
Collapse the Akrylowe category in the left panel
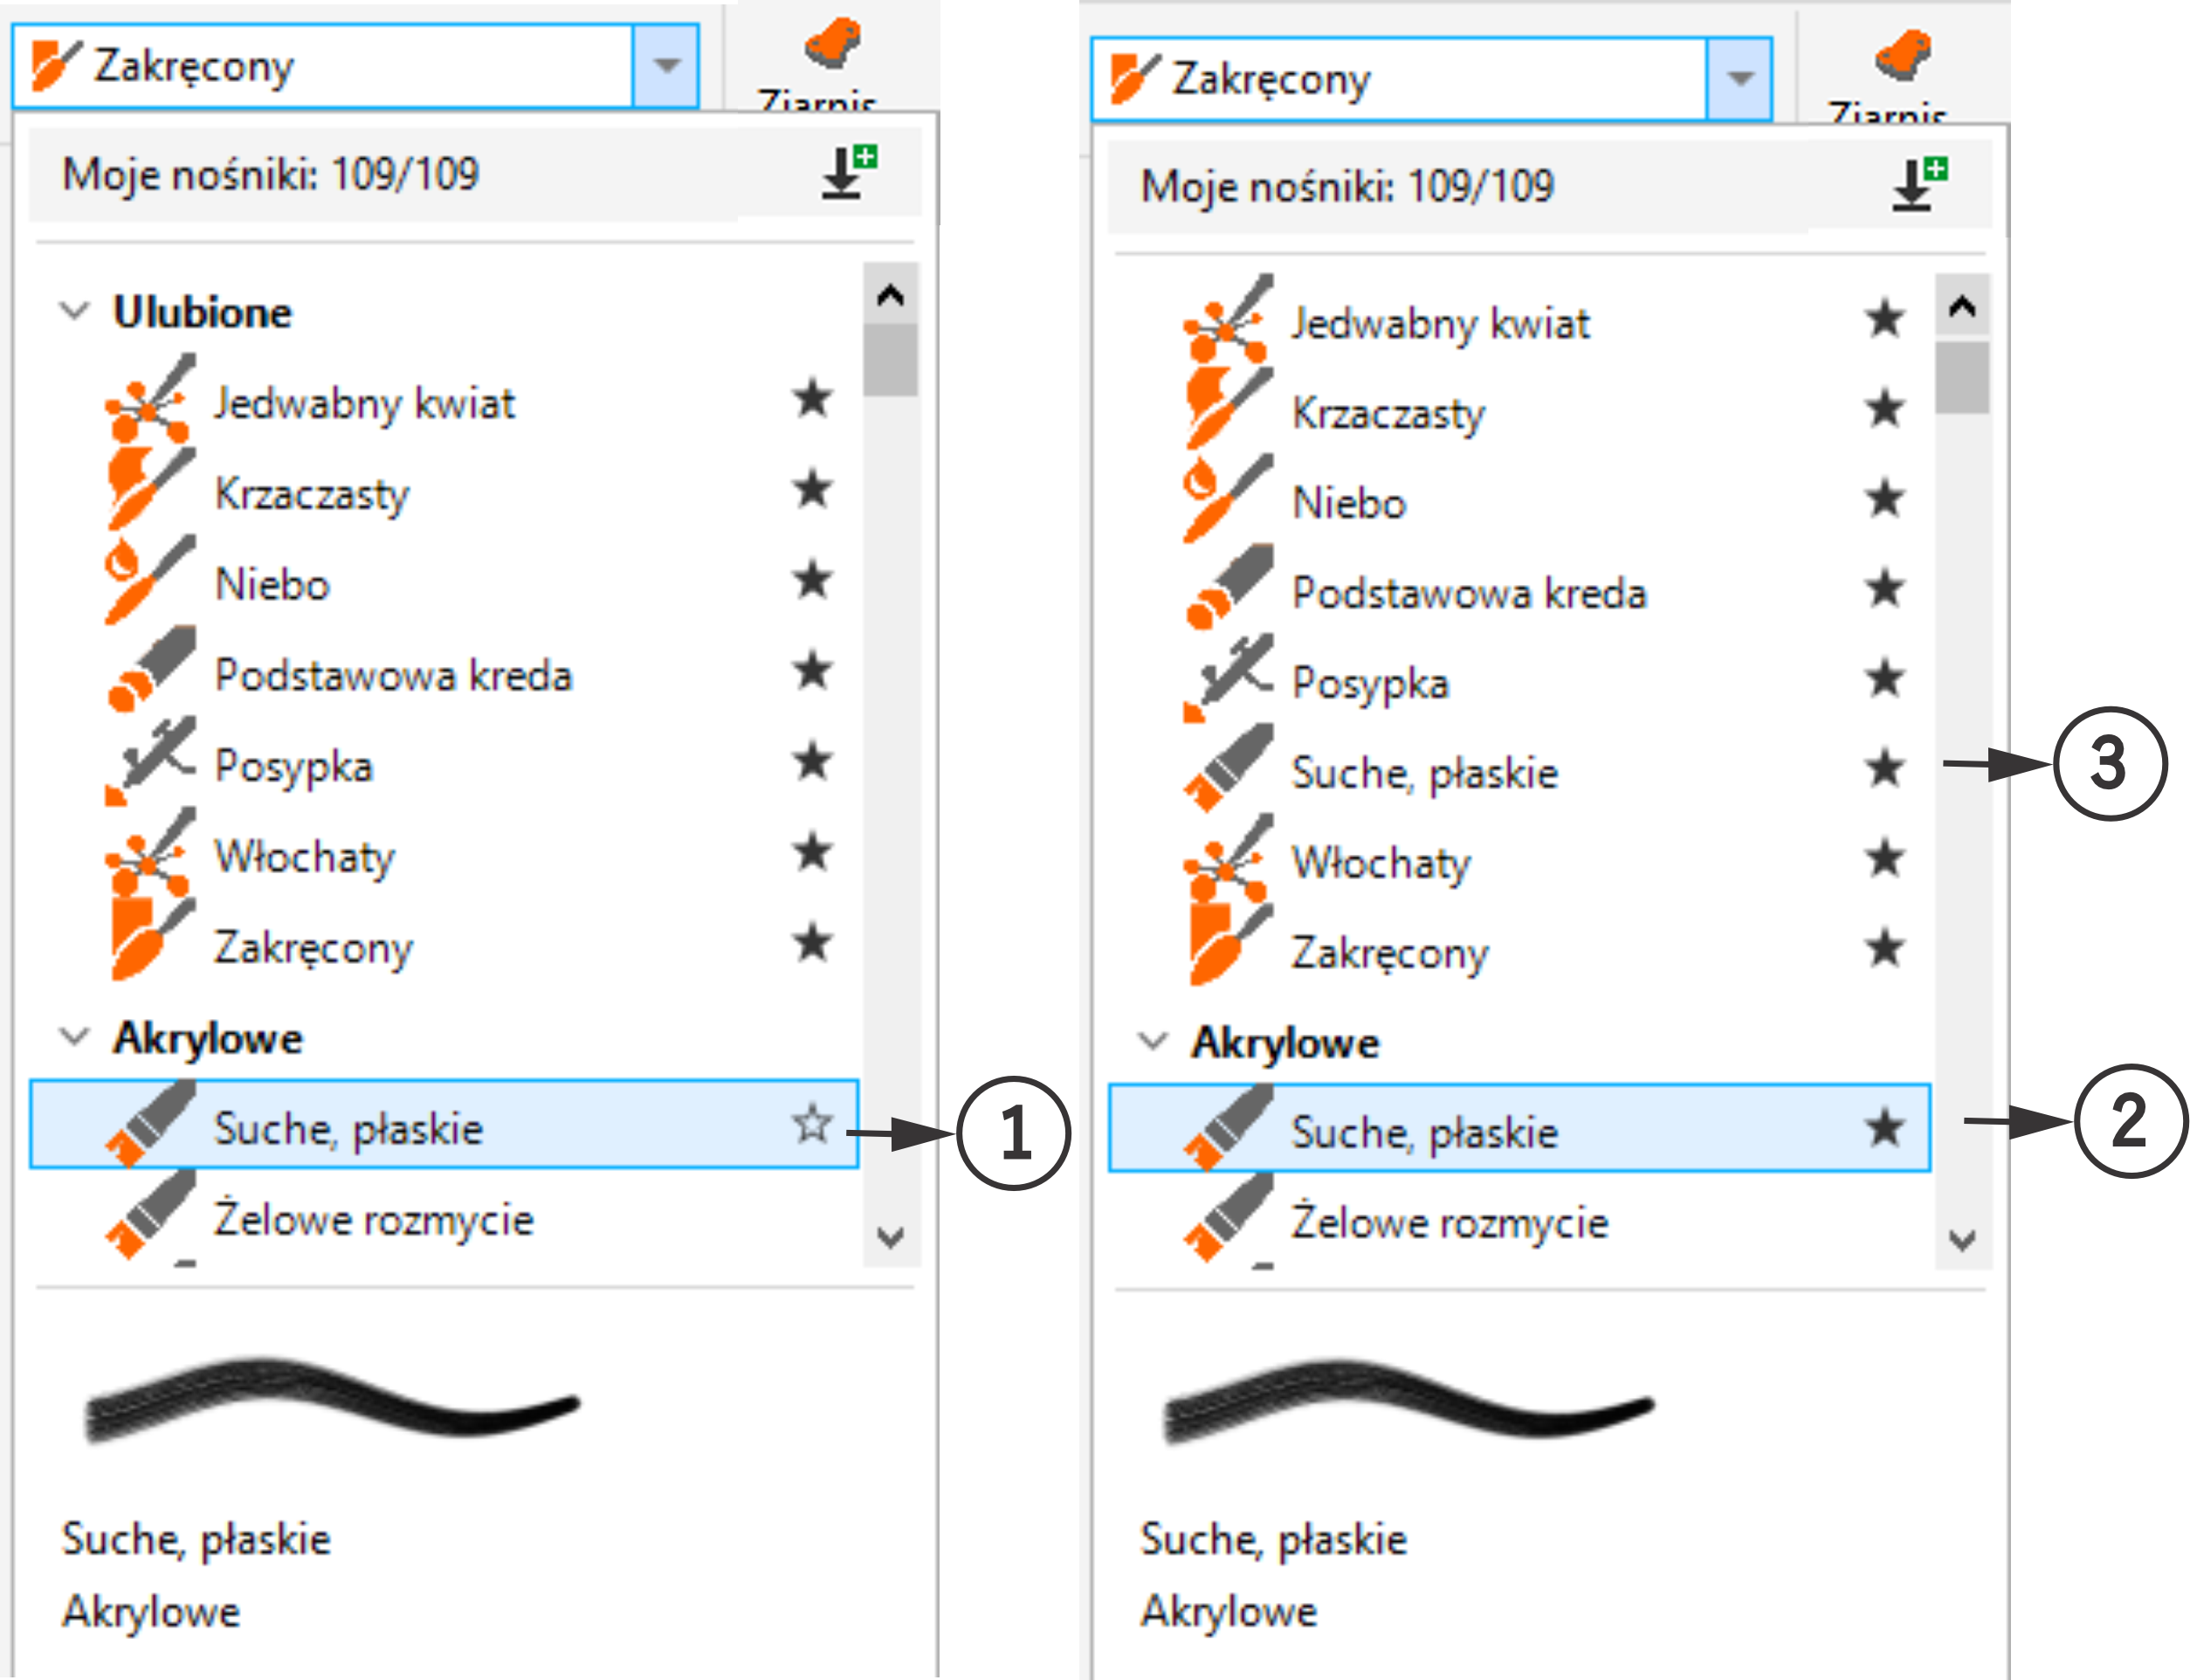click(x=75, y=1037)
